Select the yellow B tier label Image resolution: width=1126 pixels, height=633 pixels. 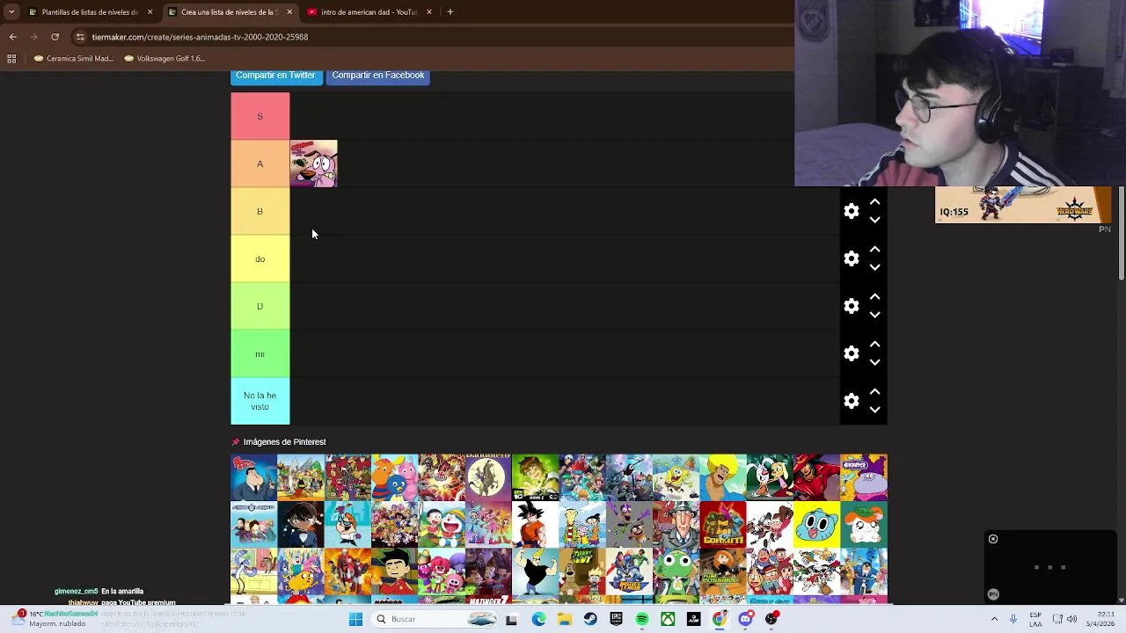coord(260,211)
